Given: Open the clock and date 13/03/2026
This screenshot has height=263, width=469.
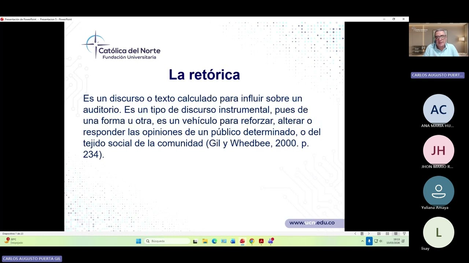Looking at the screenshot, I should [x=393, y=241].
